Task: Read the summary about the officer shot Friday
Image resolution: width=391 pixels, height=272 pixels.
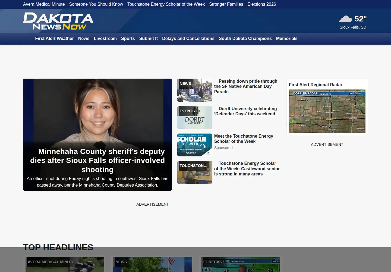Action: [x=97, y=182]
